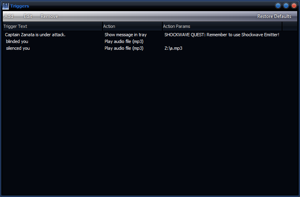The image size is (300, 197).
Task: Click Restore Defaults button
Action: click(274, 16)
